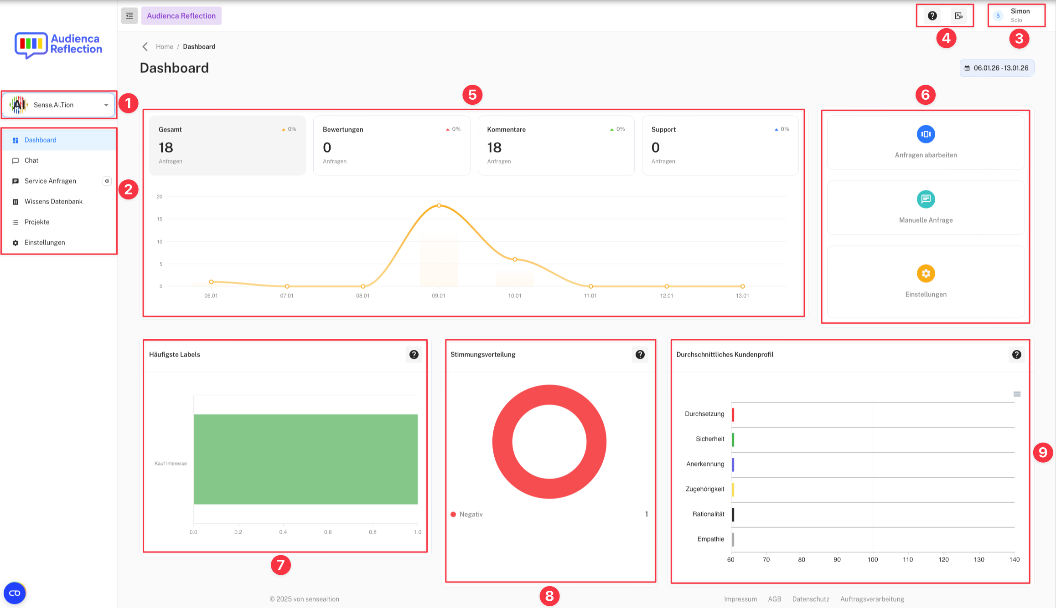Click the help icon on Stimmungsverteilung card
The height and width of the screenshot is (608, 1056).
point(640,354)
